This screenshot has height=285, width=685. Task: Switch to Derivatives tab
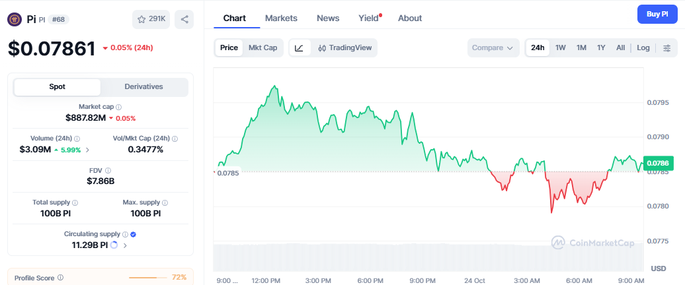click(143, 86)
